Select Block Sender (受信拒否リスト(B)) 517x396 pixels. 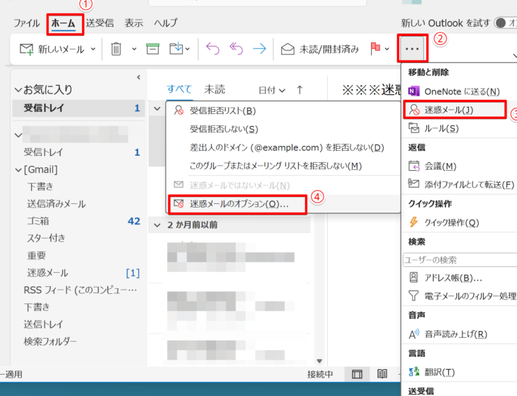coord(283,111)
